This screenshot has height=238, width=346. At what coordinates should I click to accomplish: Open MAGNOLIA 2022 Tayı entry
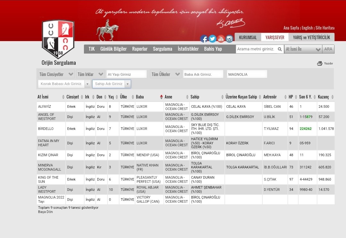[x=51, y=199]
